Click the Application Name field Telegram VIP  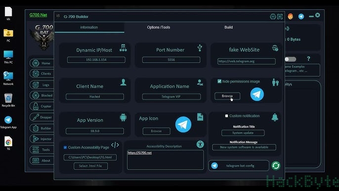(171, 96)
